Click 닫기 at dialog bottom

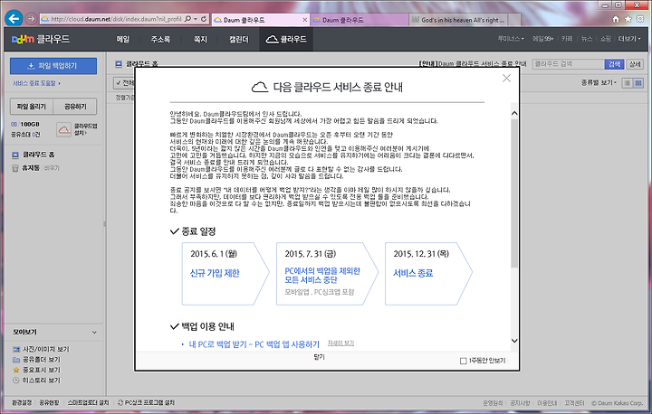pyautogui.click(x=319, y=357)
